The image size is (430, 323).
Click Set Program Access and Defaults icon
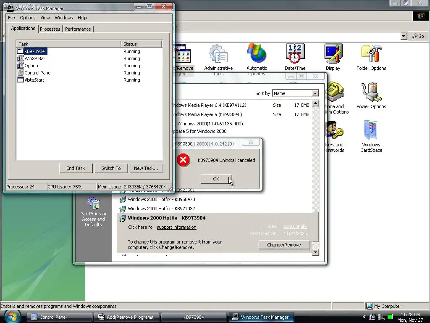pyautogui.click(x=93, y=212)
